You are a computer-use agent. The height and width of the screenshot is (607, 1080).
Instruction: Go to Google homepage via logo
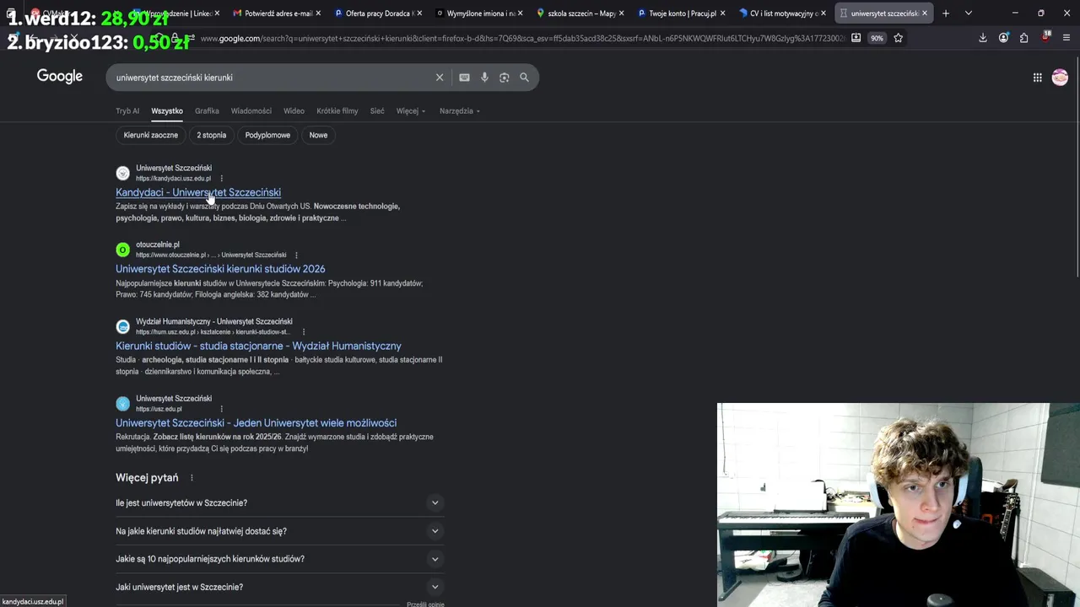60,77
